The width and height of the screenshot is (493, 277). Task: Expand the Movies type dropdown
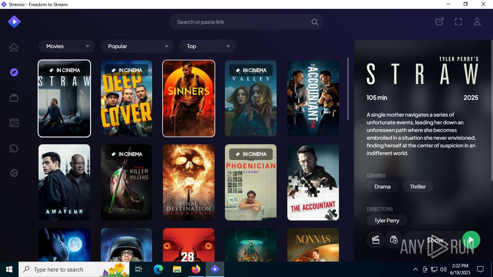[67, 46]
